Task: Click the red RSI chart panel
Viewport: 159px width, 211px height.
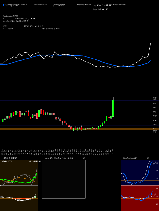Action: coord(140,198)
